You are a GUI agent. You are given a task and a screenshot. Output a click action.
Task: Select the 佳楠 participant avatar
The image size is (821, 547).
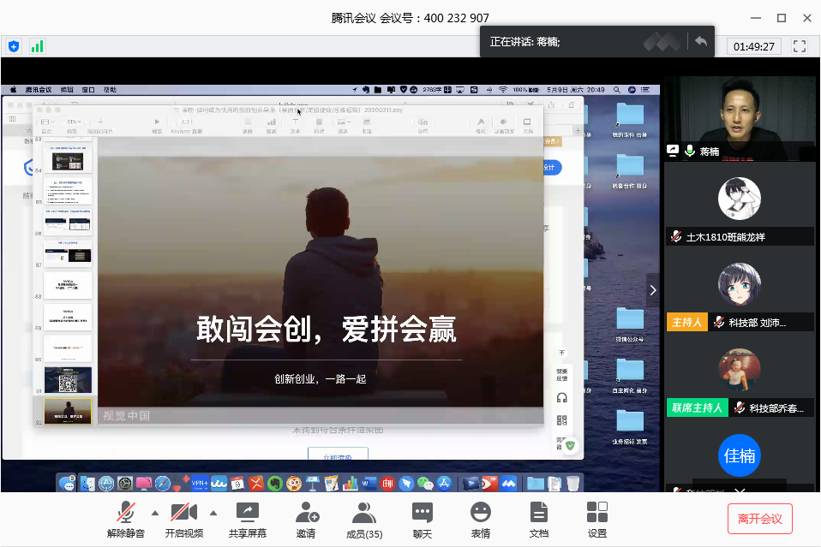pyautogui.click(x=739, y=455)
